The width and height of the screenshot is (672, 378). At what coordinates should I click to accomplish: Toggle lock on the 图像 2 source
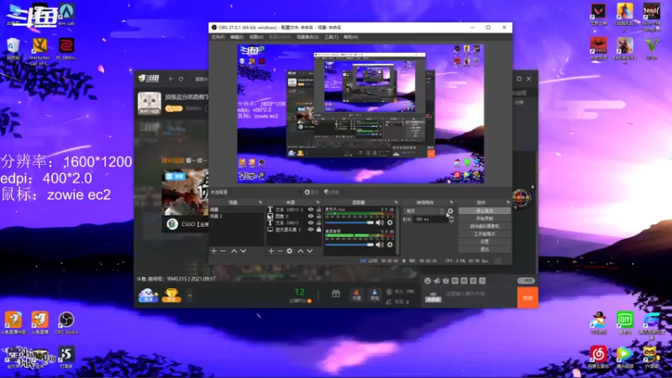(x=318, y=217)
